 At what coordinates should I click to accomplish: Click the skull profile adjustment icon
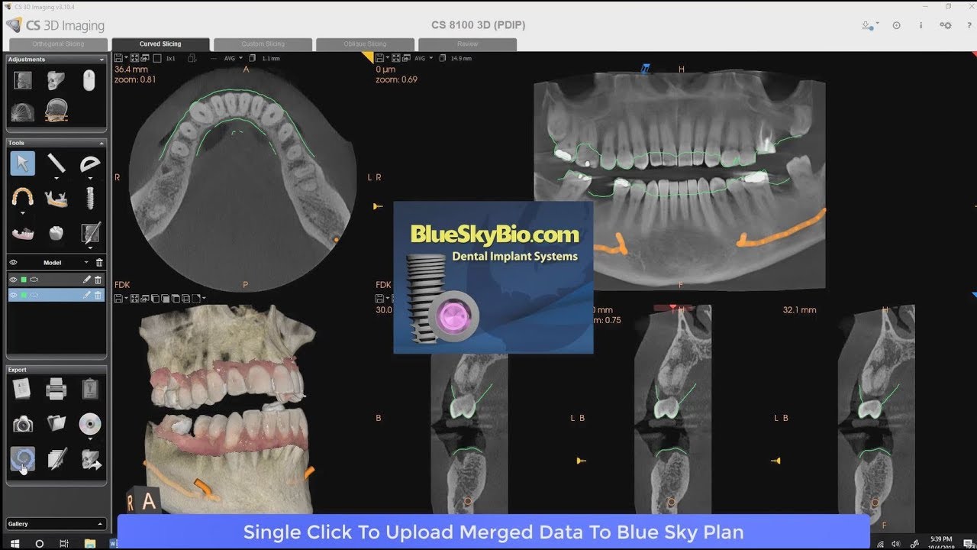coord(23,80)
